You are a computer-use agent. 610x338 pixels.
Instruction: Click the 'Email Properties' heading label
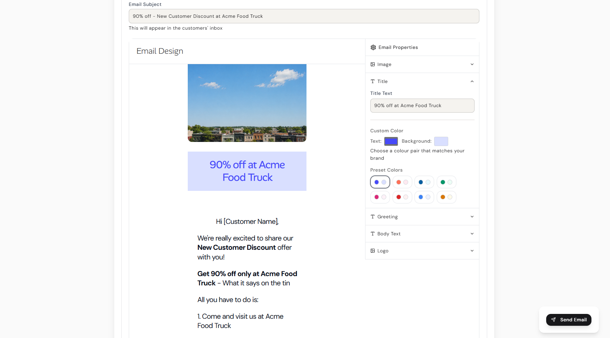tap(398, 47)
